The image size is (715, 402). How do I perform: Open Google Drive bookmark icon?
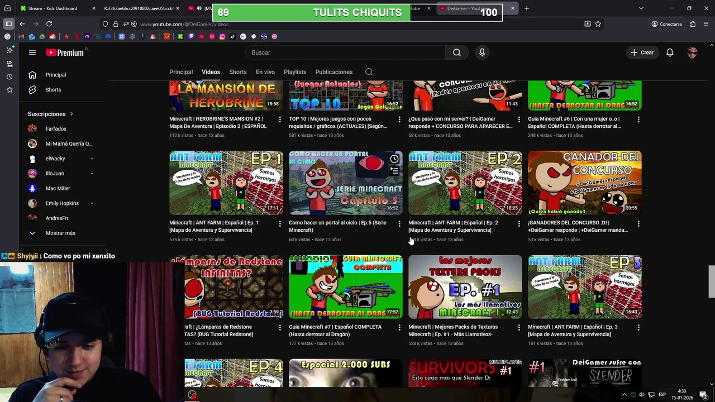42,36
